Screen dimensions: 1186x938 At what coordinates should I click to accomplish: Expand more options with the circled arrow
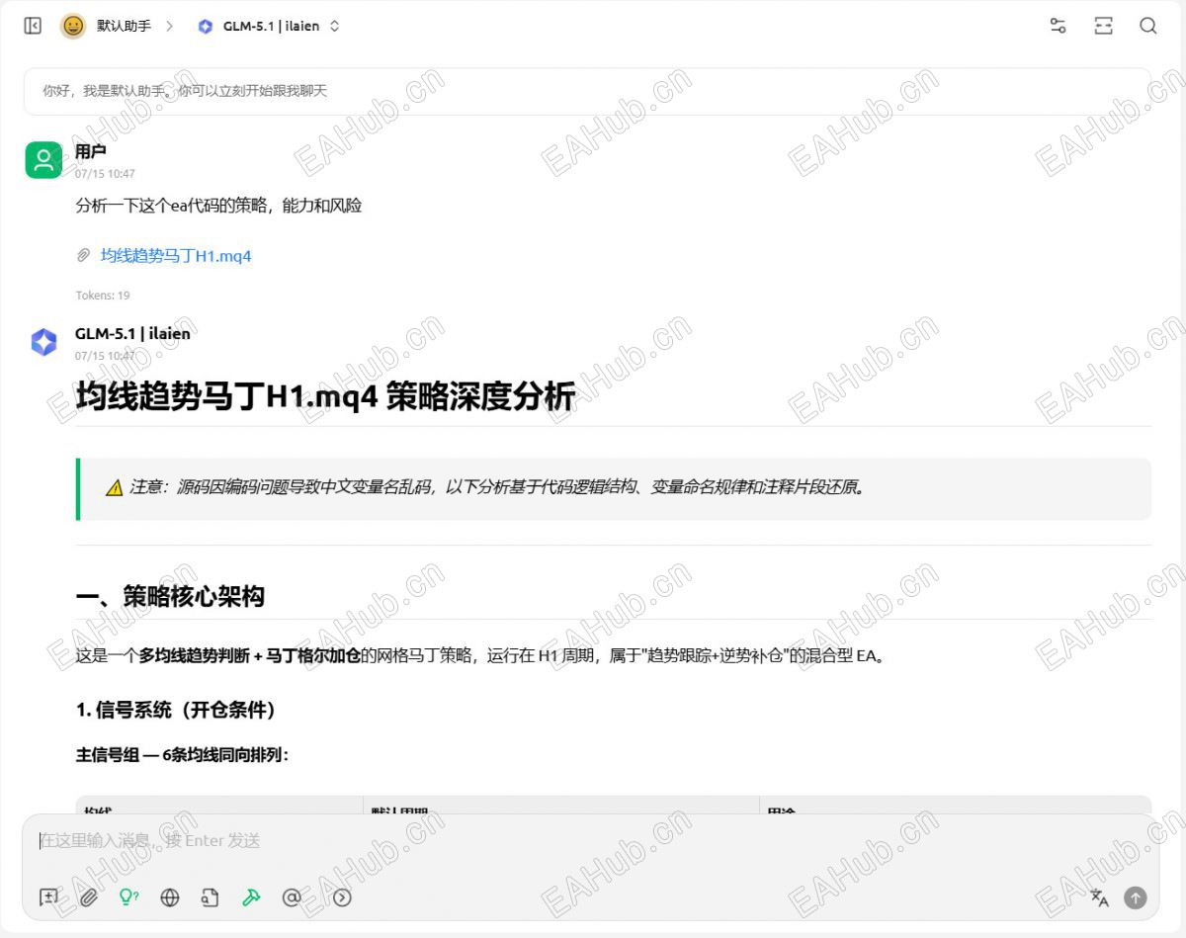(x=342, y=897)
